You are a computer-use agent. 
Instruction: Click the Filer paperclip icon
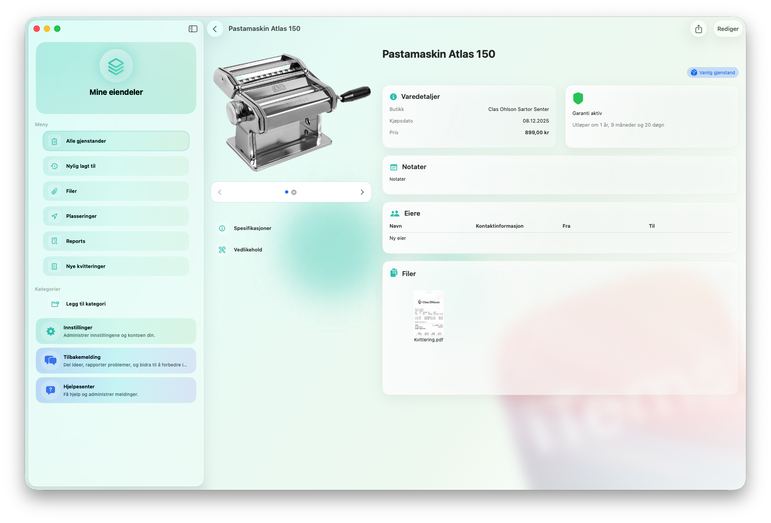pos(55,191)
